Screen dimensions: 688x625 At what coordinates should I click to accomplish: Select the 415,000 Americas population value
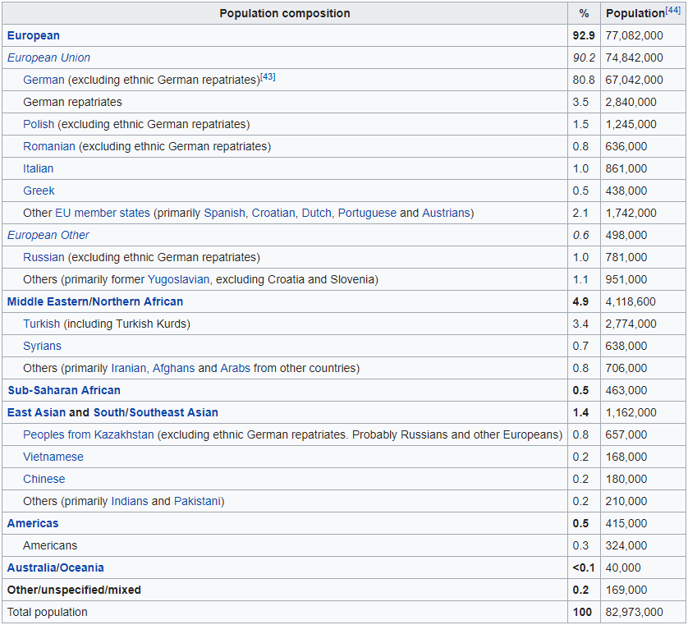pos(626,523)
